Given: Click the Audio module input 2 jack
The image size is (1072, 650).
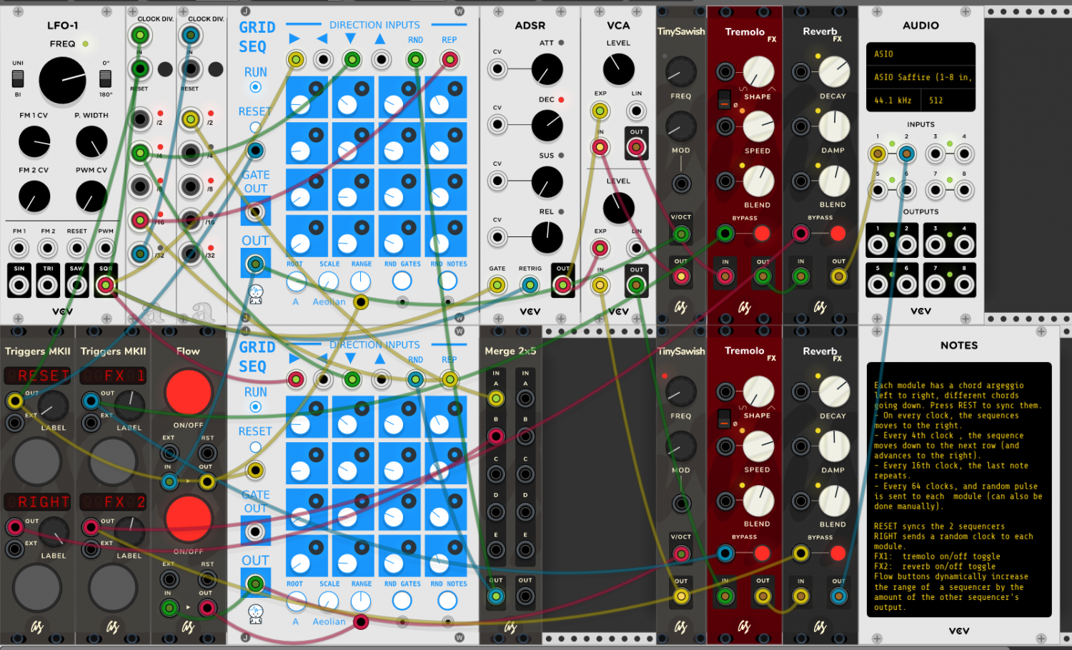Looking at the screenshot, I should tap(906, 153).
